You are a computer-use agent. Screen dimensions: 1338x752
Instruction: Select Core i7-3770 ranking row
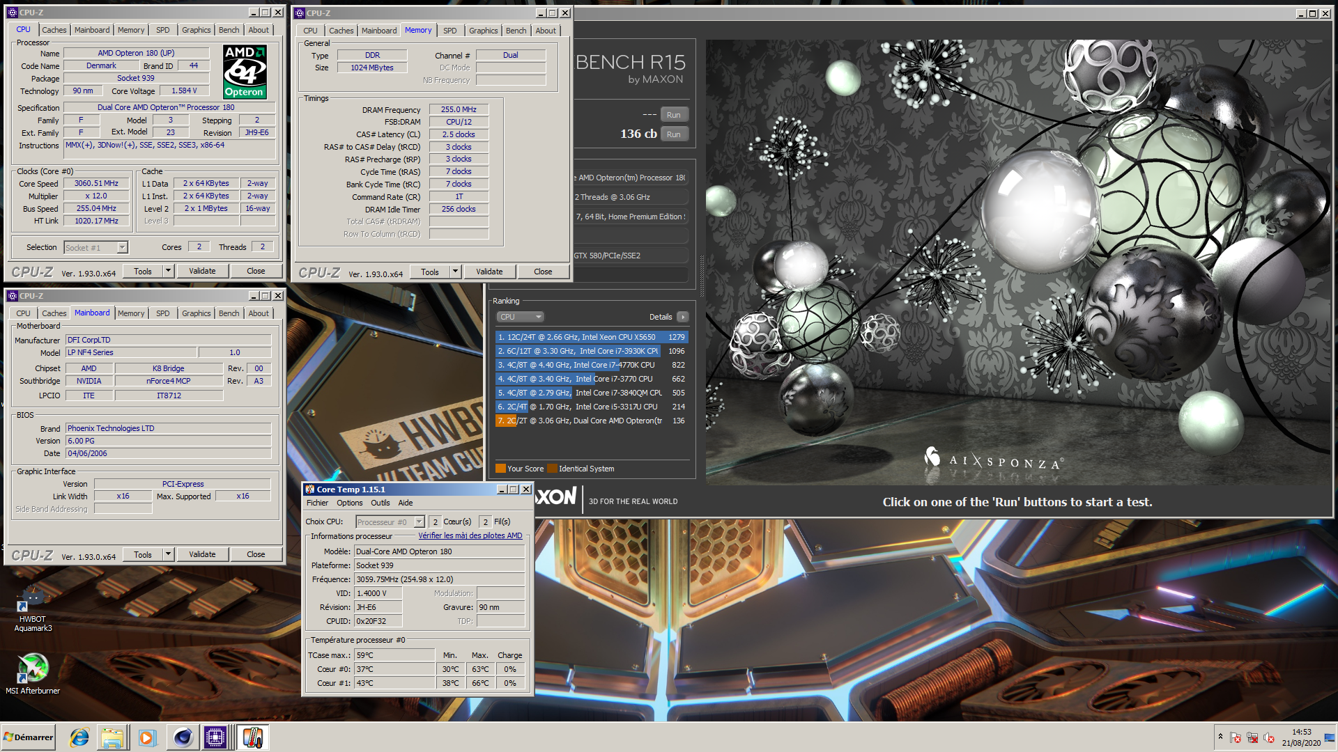(592, 379)
